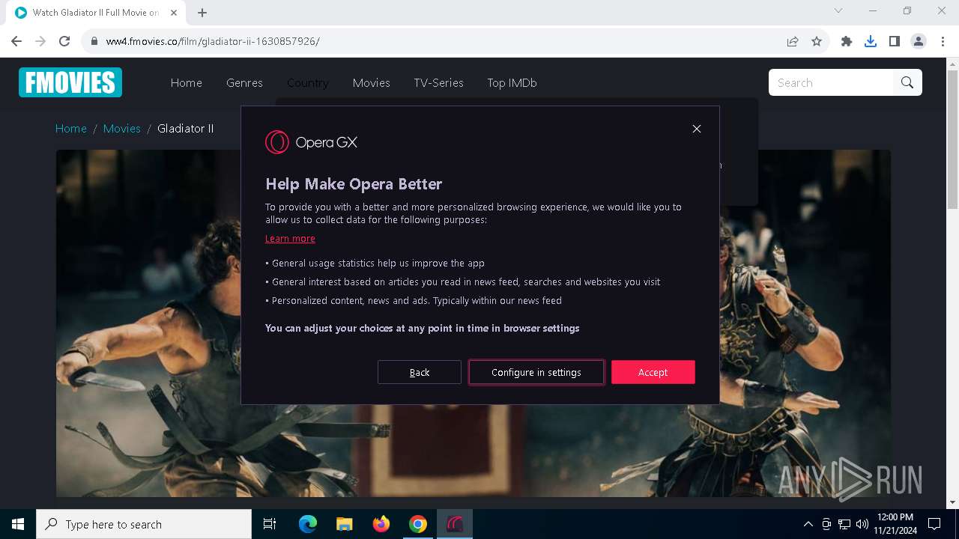Close the Gladiator II browser tab
Image resolution: width=959 pixels, height=539 pixels.
tap(174, 13)
